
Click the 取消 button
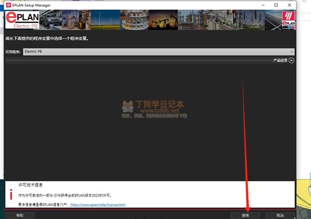tap(280, 216)
